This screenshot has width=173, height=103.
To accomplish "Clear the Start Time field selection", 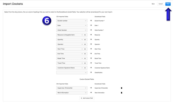I will coord(85,49).
